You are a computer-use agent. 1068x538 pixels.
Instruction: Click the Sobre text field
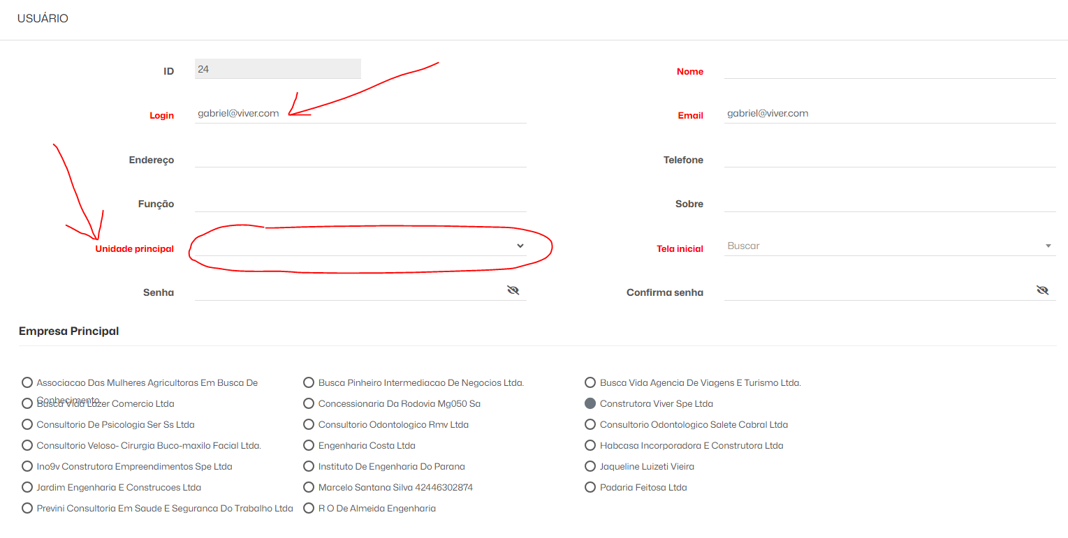(889, 202)
